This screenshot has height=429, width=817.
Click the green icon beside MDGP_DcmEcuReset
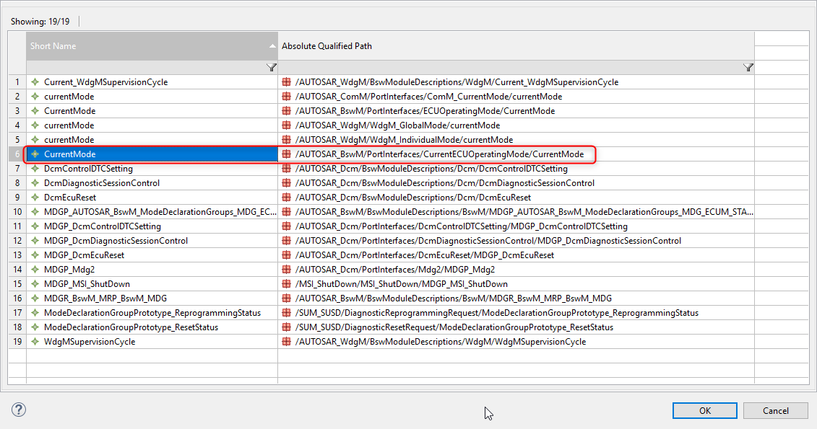point(35,255)
